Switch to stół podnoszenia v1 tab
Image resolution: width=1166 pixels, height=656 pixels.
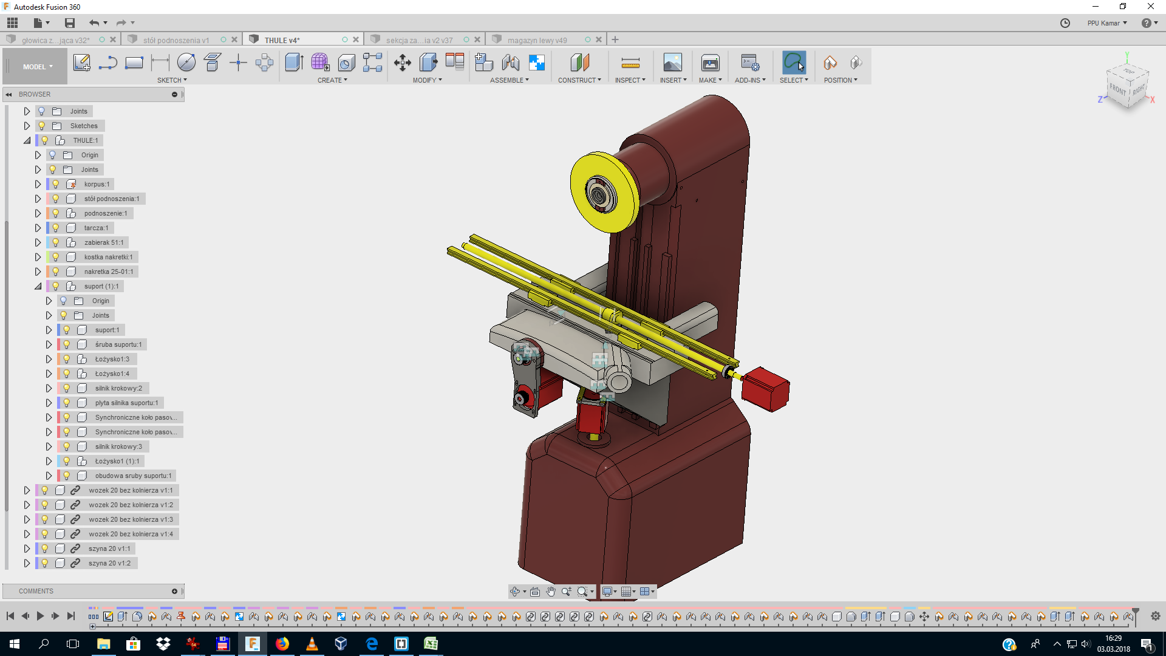tap(176, 40)
